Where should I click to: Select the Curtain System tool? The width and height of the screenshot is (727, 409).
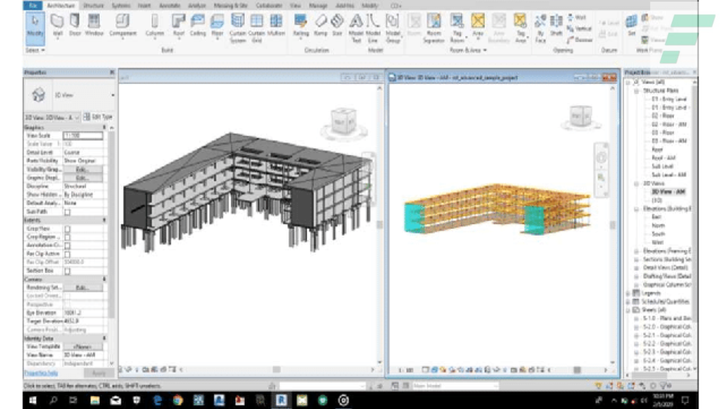238,28
